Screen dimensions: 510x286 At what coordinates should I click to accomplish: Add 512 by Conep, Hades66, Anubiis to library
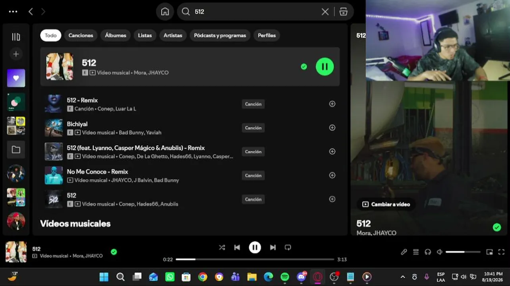332,199
